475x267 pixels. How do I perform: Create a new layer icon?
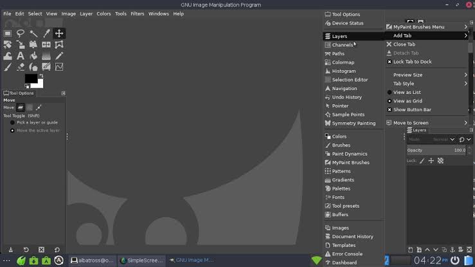[411, 250]
